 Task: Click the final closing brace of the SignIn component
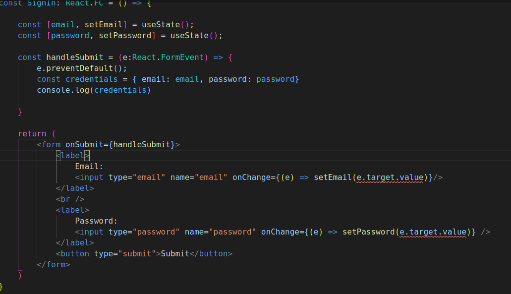coord(1,287)
